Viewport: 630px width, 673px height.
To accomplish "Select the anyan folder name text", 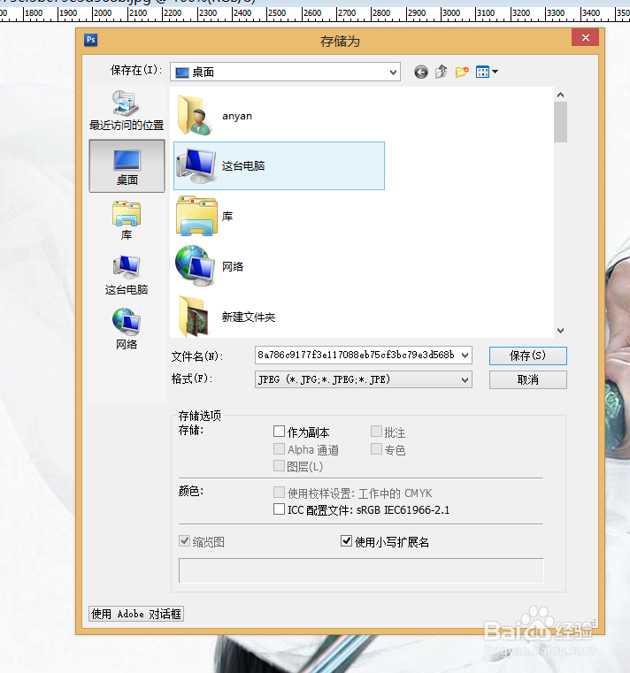I will (237, 116).
